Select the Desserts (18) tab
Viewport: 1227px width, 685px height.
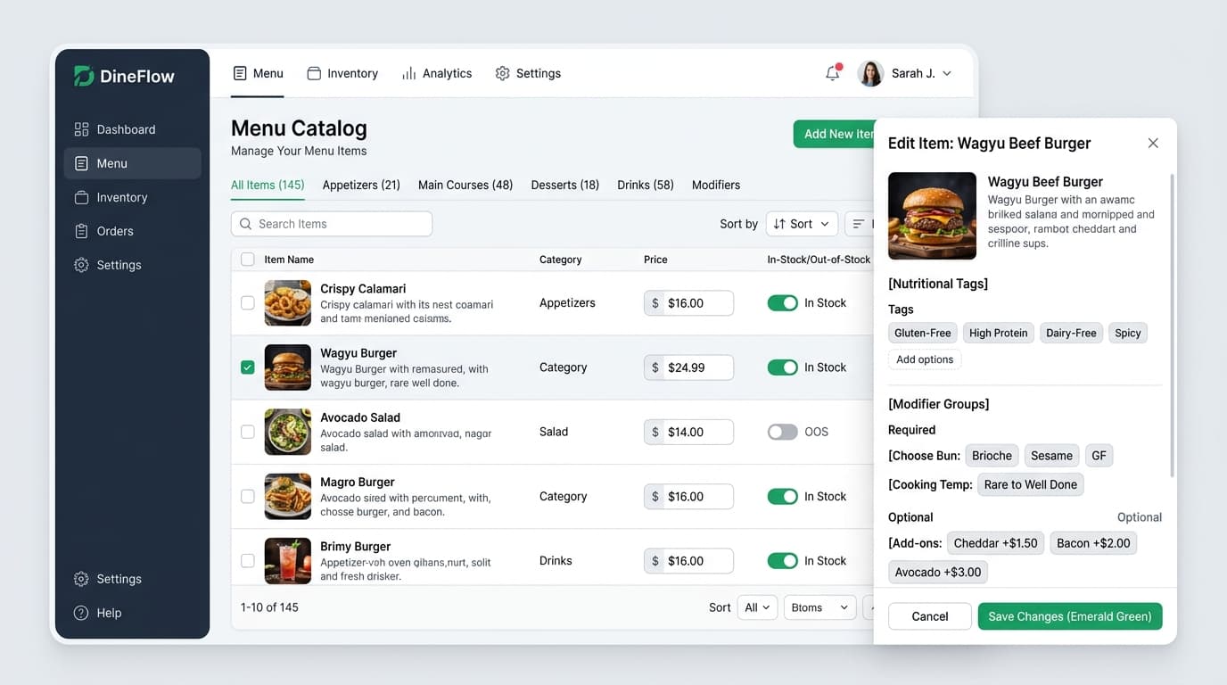565,185
